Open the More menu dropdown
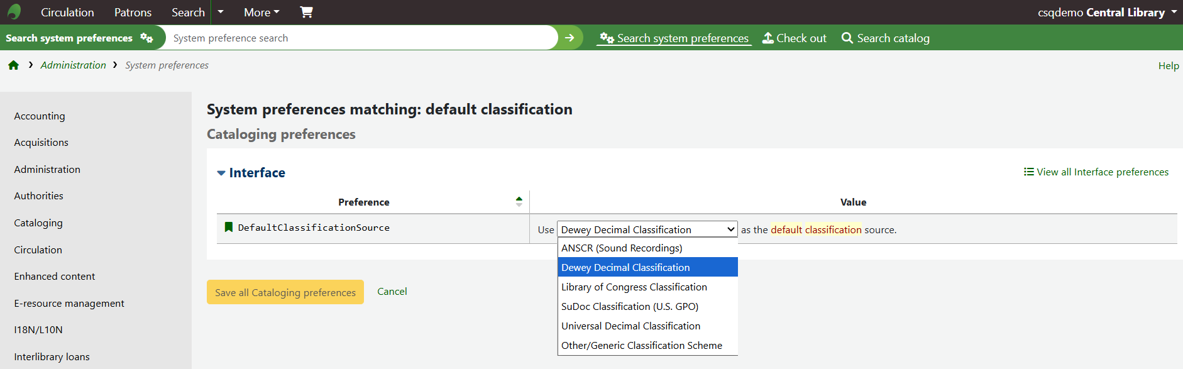The height and width of the screenshot is (369, 1183). 261,12
